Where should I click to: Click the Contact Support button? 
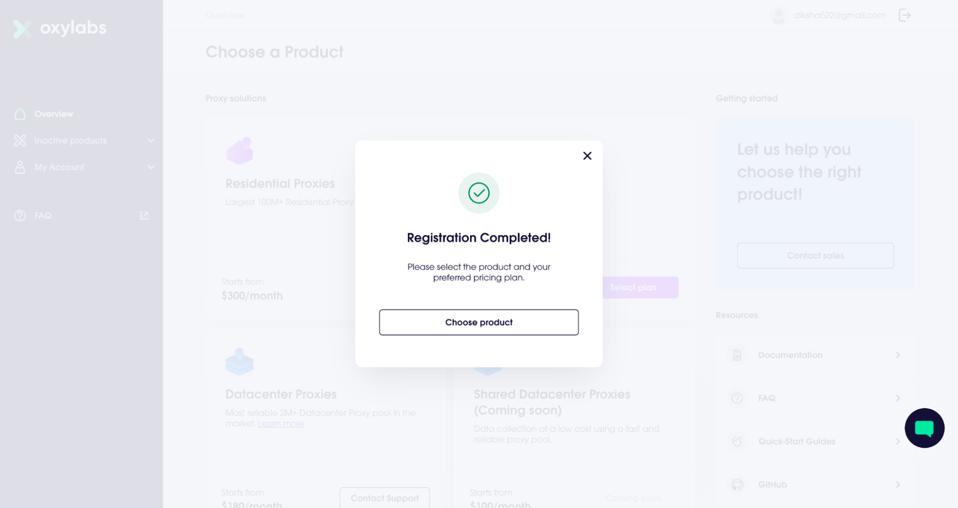tap(384, 498)
